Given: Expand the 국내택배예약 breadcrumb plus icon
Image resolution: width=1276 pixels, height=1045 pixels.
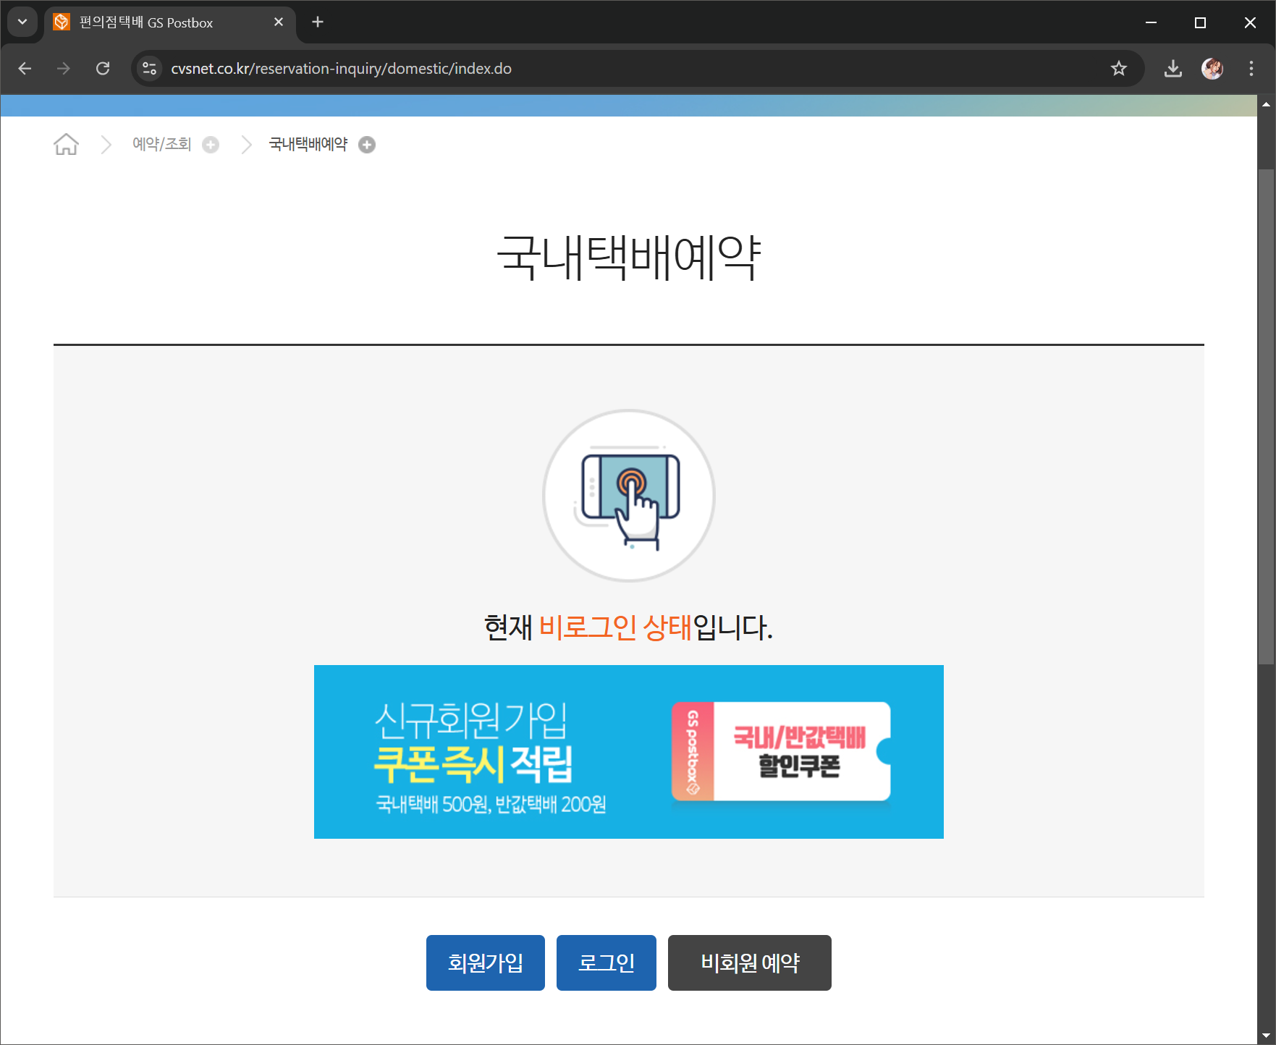Looking at the screenshot, I should (367, 145).
